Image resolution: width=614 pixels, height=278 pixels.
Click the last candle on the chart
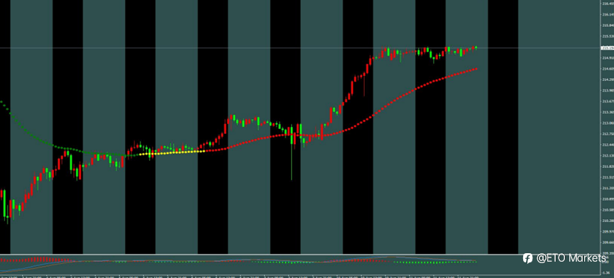point(476,48)
